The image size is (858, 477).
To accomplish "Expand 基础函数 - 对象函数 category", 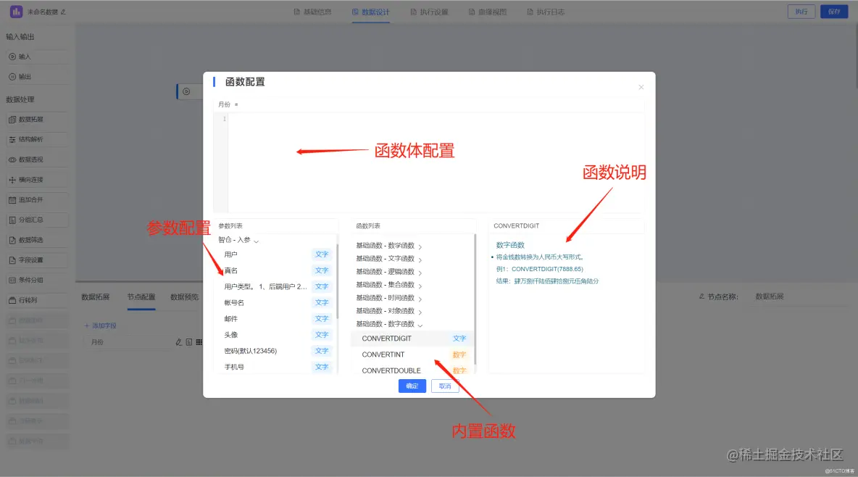I will tap(420, 312).
